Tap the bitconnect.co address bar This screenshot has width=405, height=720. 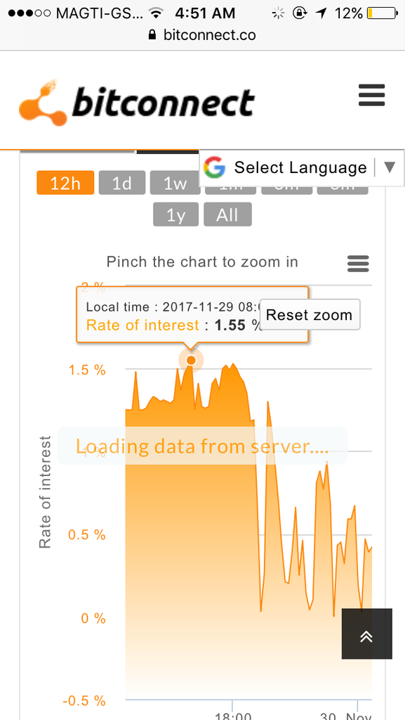point(202,35)
